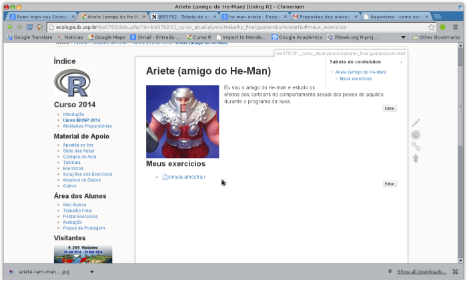Switch to the Propostas dos alunos tab
467x284 pixels.
pyautogui.click(x=323, y=16)
